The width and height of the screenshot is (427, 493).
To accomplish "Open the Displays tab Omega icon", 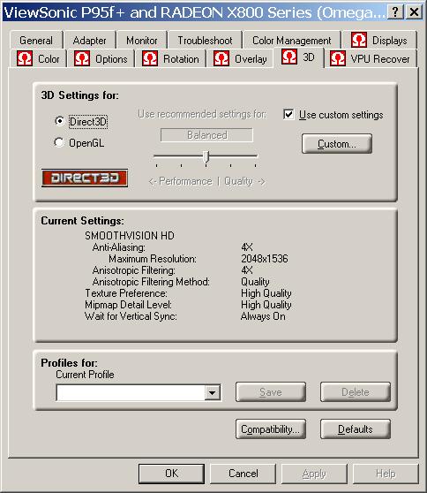I will point(359,40).
